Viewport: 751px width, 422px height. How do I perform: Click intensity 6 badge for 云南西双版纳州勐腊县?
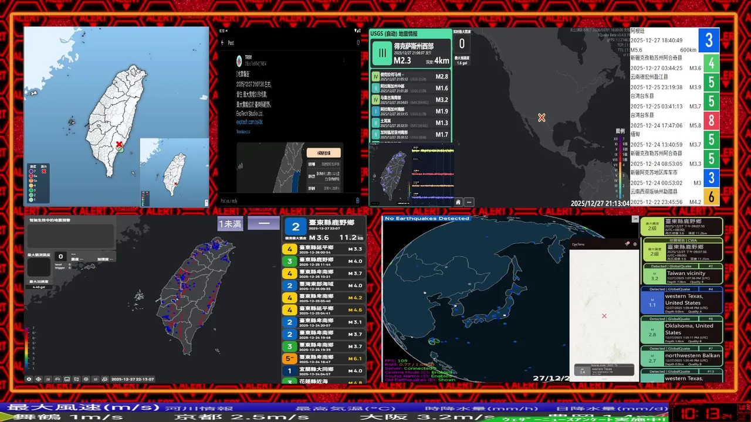(x=711, y=196)
